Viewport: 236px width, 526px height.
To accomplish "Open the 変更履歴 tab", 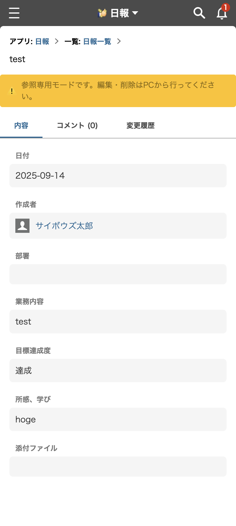I will (x=140, y=125).
